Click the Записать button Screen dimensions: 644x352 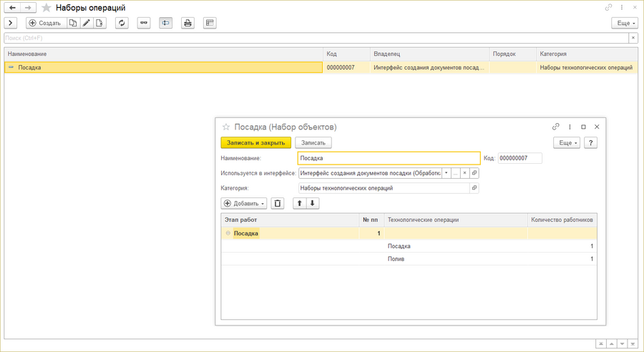pyautogui.click(x=313, y=142)
